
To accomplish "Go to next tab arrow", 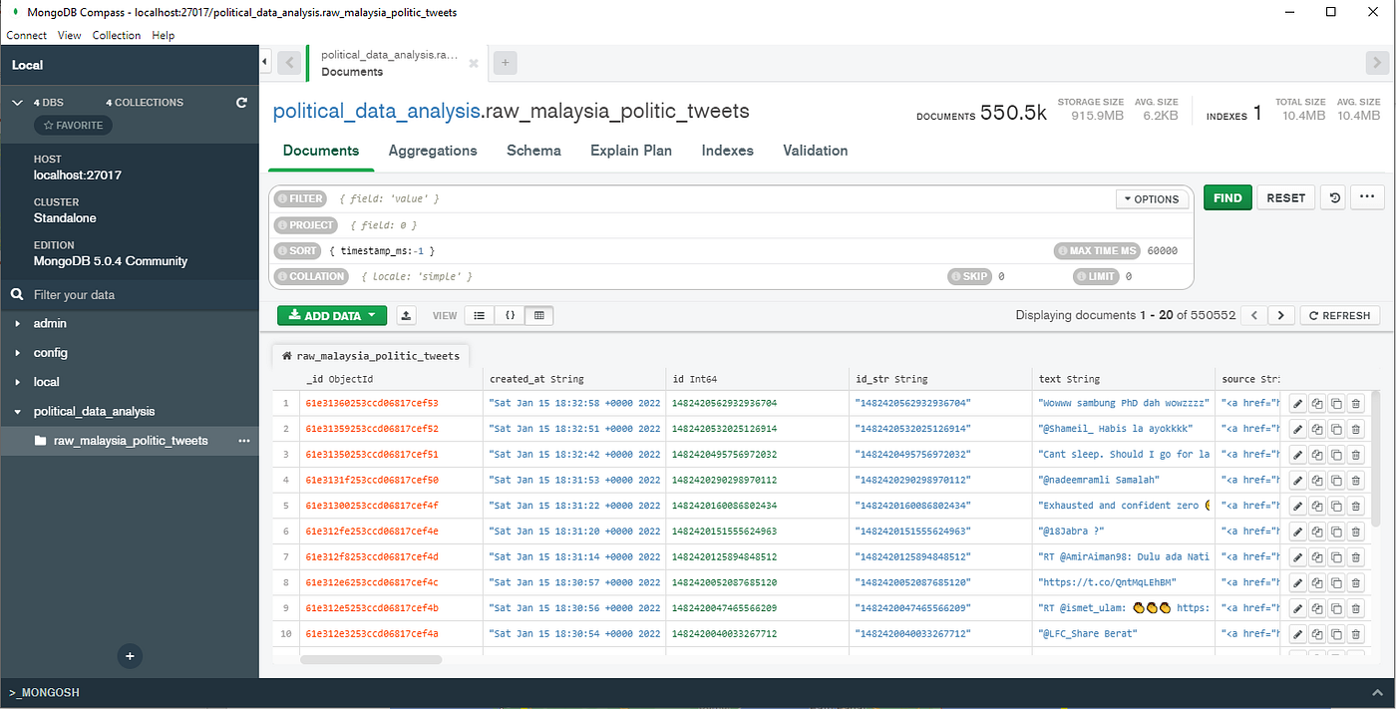I will tap(1375, 63).
